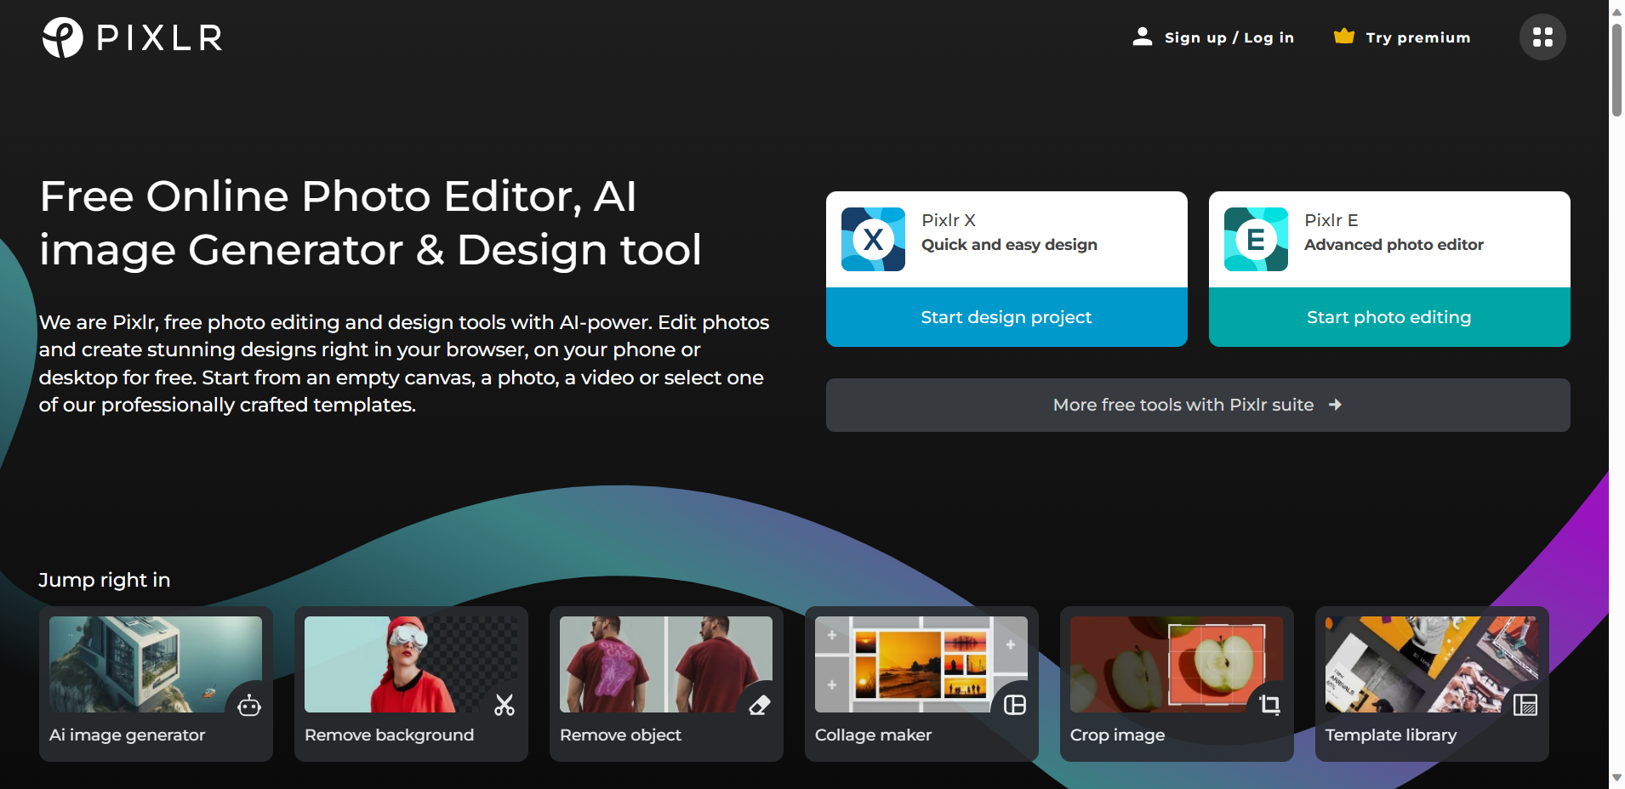
Task: Select Try premium in header
Action: pos(1417,37)
